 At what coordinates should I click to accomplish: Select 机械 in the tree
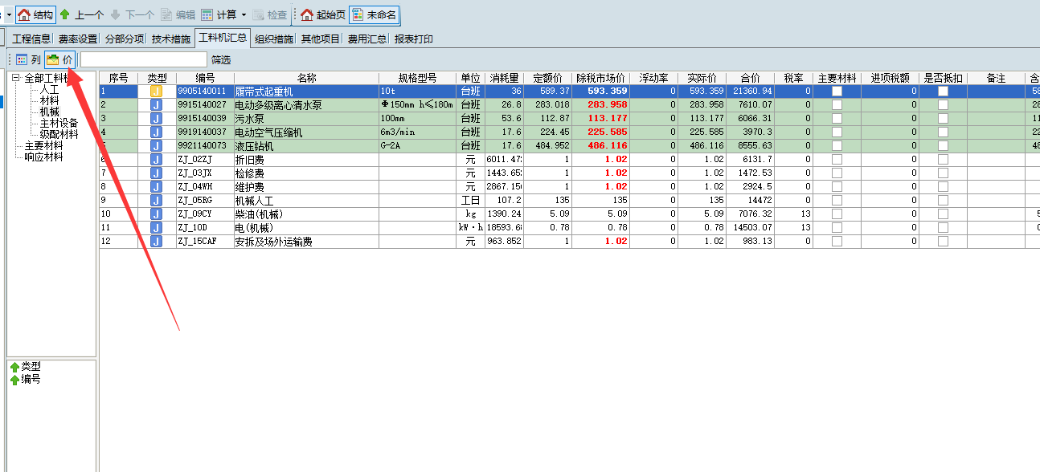[49, 112]
